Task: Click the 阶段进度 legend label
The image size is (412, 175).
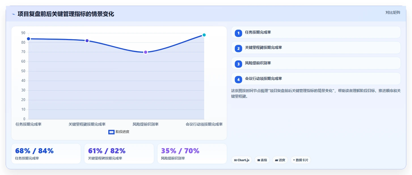Action: coord(122,132)
